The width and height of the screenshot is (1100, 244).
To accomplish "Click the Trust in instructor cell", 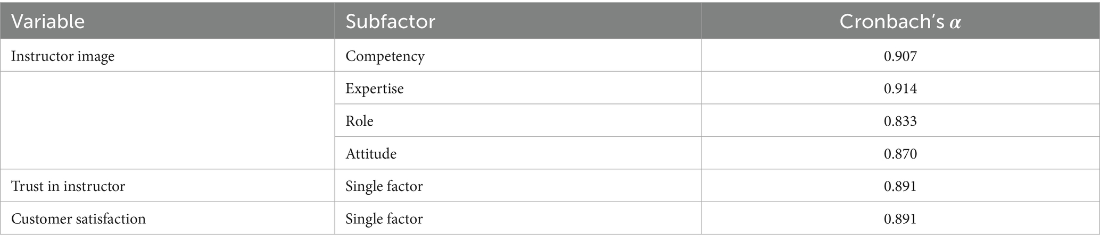I will [68, 186].
